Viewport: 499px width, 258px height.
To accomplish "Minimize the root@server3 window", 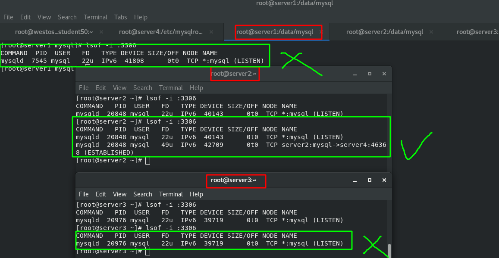I will (355, 180).
